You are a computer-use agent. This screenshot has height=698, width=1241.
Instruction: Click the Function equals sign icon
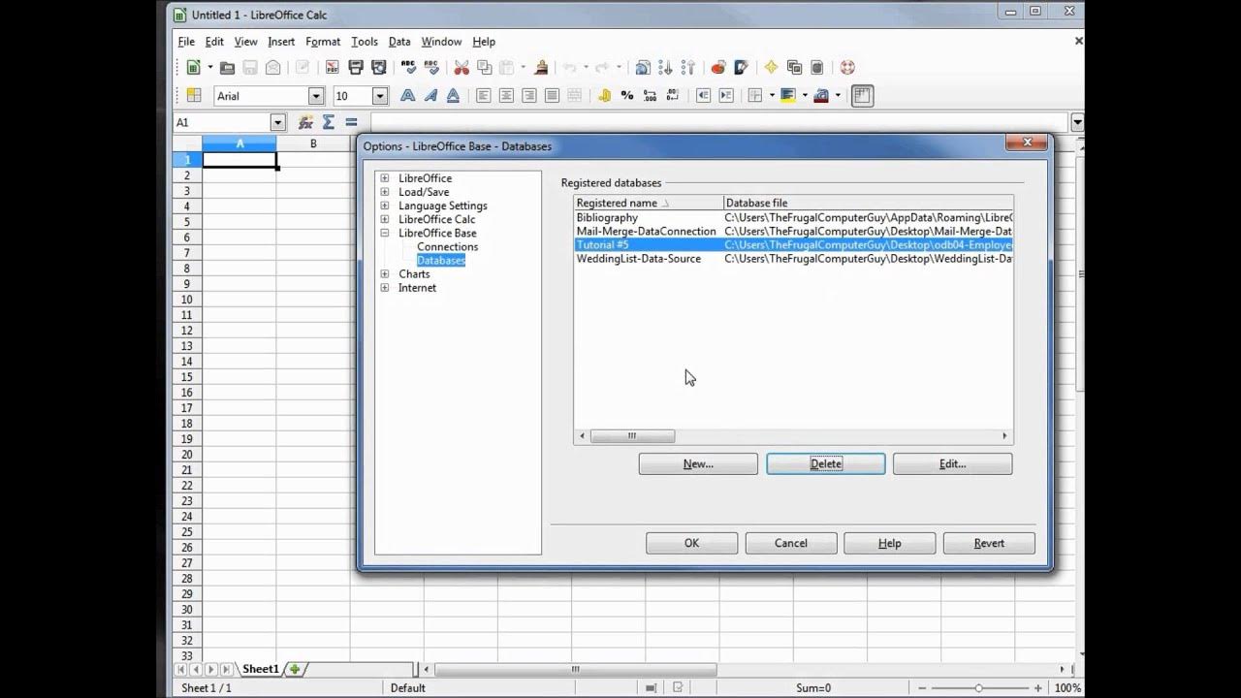point(351,123)
